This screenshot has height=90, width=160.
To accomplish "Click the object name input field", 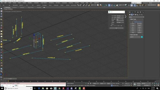I will [135, 37].
